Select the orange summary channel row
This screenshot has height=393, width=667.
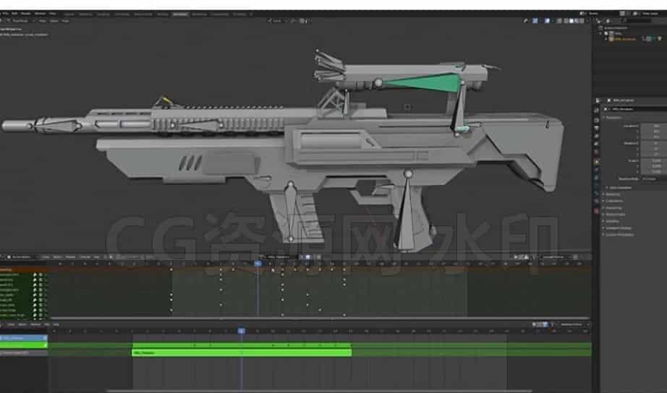(23, 269)
